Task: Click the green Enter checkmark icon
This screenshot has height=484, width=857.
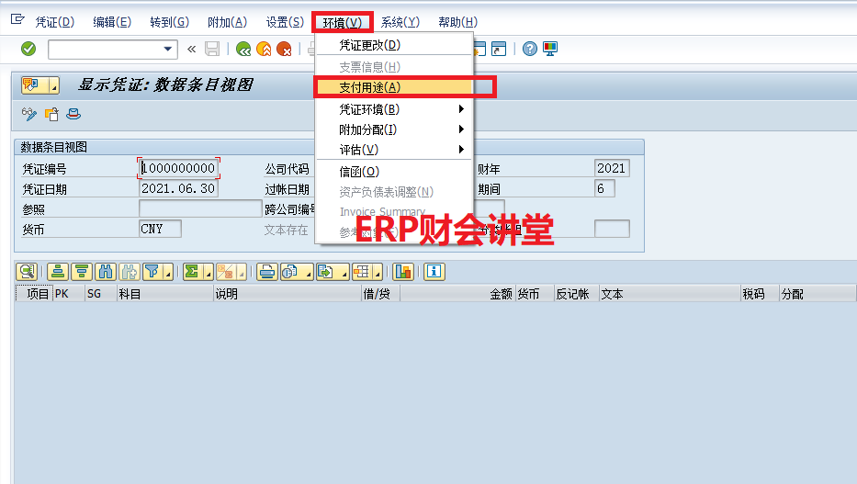Action: (28, 49)
